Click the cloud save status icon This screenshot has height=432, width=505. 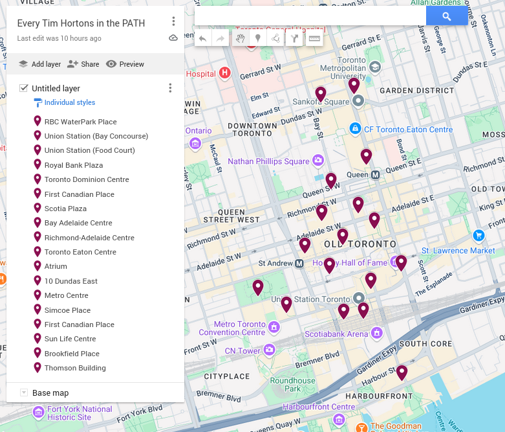coord(173,38)
